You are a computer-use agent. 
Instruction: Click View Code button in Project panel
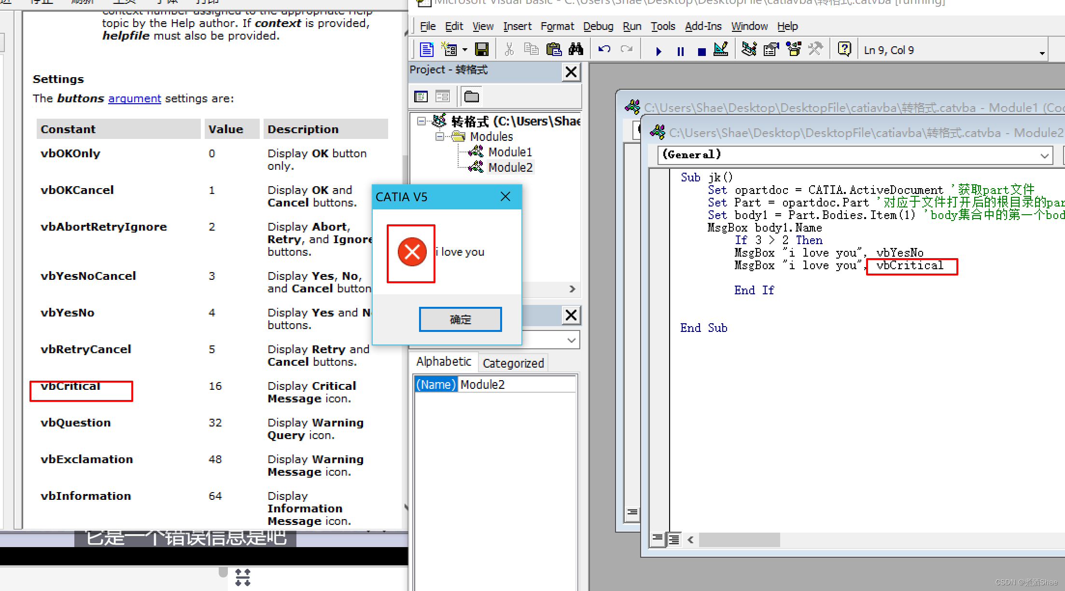pyautogui.click(x=421, y=97)
